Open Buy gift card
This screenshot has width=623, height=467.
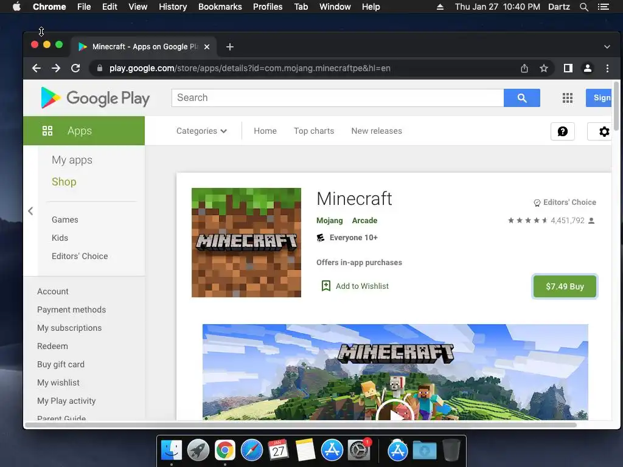coord(61,365)
